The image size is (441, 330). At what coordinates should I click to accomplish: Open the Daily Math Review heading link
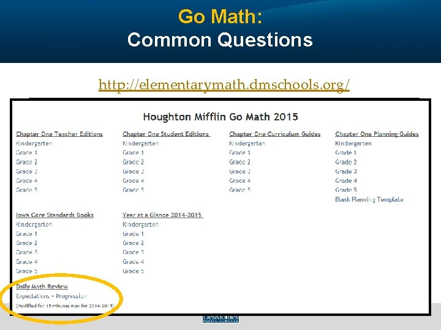[42, 287]
